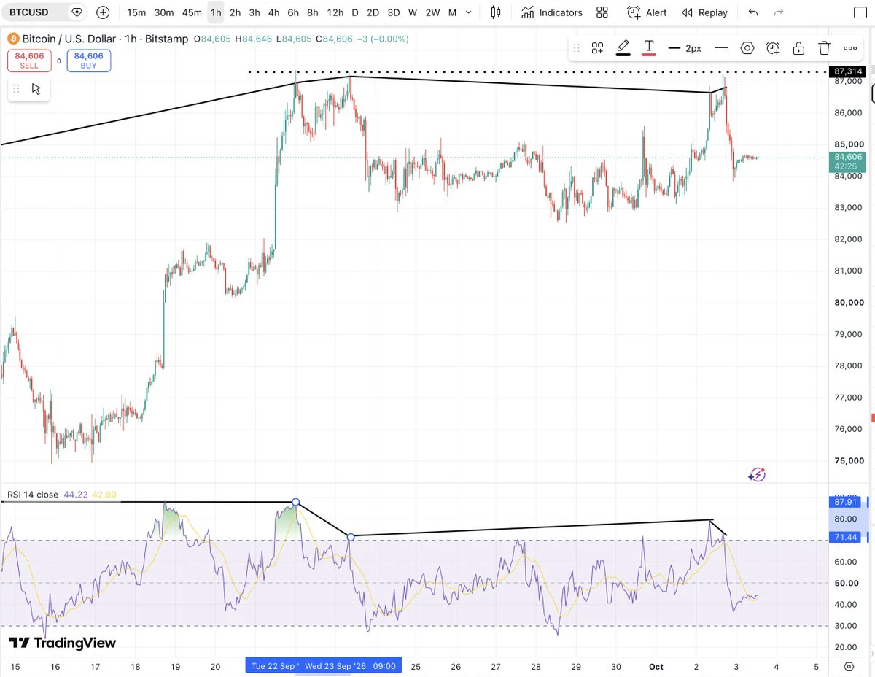
Task: Click the purple lightning event icon
Action: (x=757, y=475)
